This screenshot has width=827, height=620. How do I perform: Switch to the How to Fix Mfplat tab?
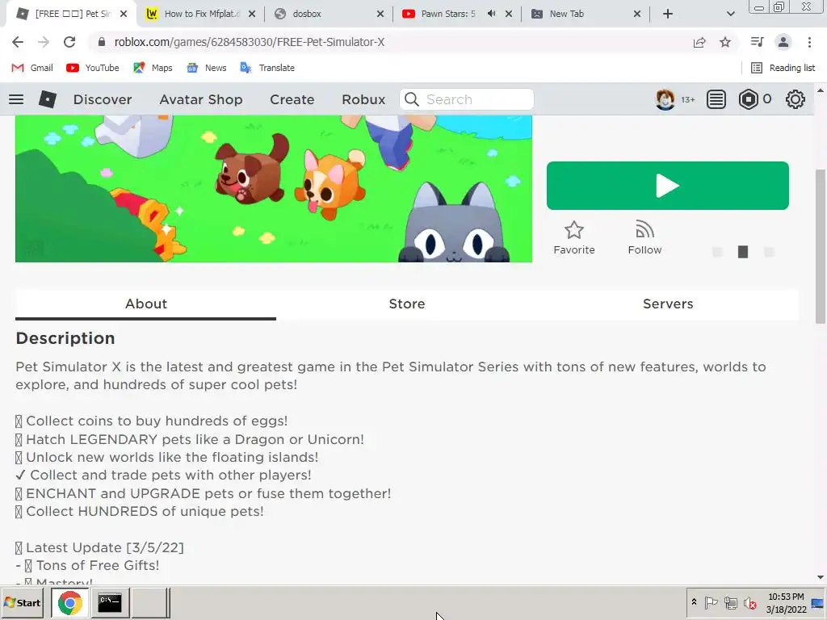pyautogui.click(x=201, y=14)
